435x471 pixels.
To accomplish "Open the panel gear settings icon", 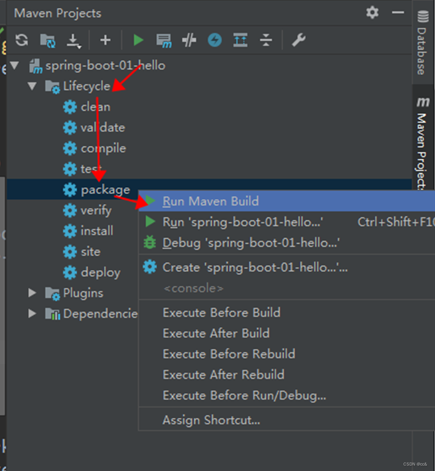I will click(372, 13).
